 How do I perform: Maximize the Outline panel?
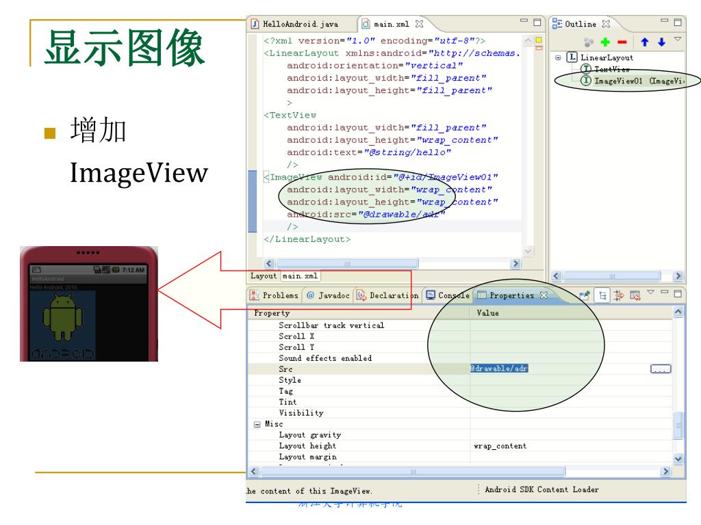(678, 23)
